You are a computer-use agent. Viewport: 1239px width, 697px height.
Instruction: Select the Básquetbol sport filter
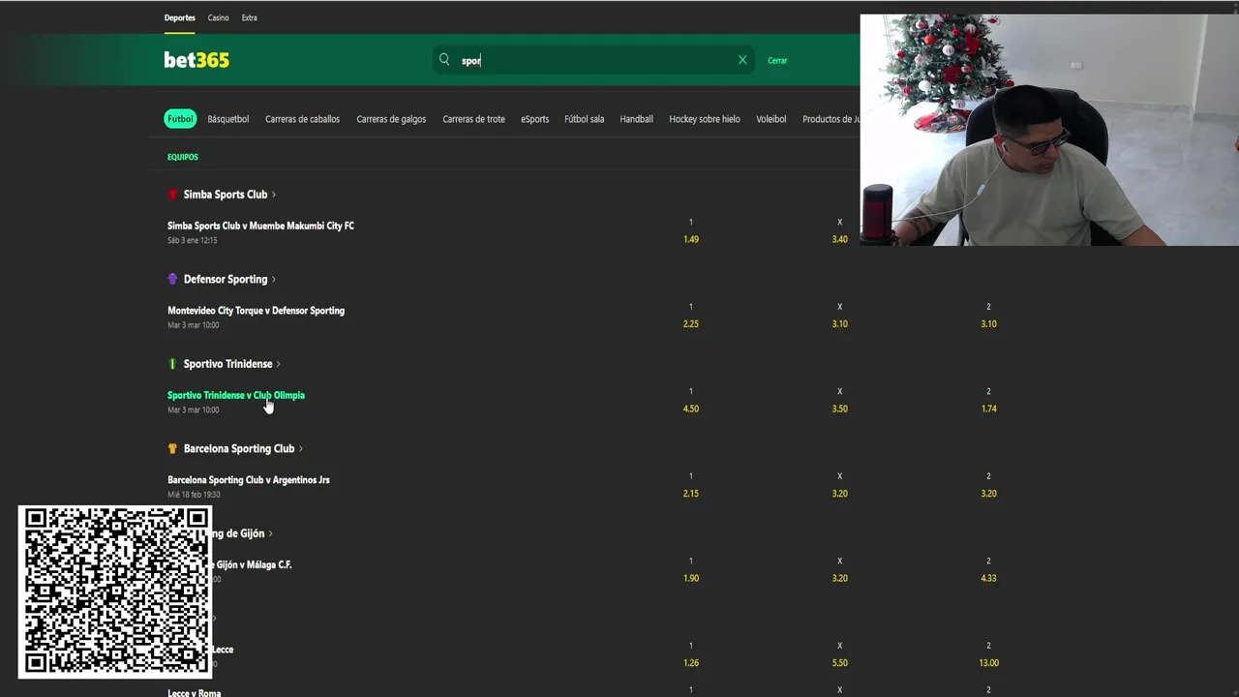point(228,119)
